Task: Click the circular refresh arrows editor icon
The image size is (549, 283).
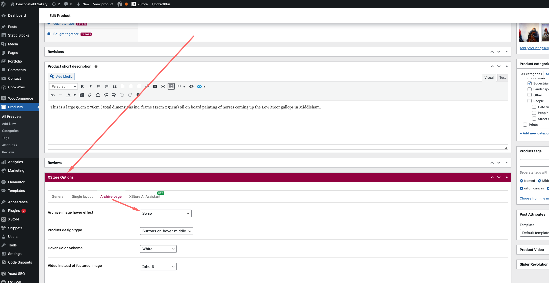Action: click(191, 87)
